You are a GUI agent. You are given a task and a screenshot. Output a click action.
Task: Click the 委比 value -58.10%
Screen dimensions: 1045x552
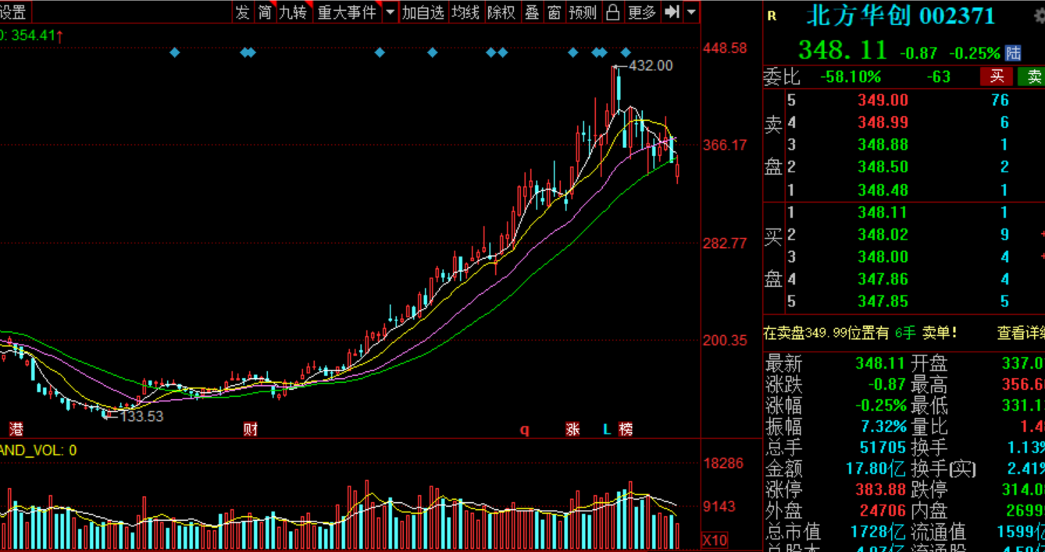[851, 76]
